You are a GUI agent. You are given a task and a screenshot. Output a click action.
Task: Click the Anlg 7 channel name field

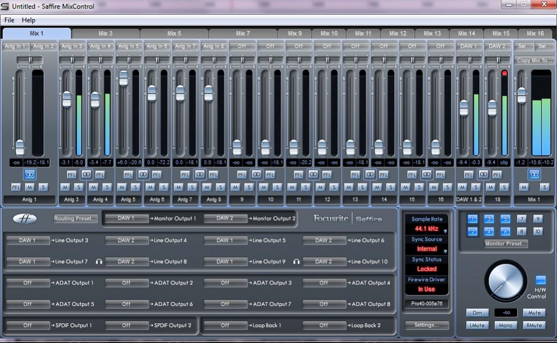186,200
